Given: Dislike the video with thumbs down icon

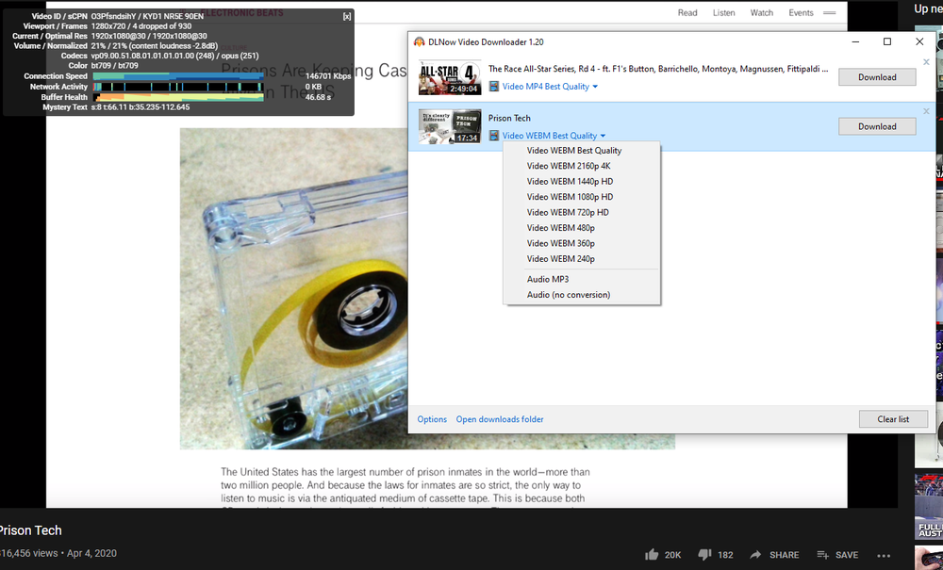Looking at the screenshot, I should pyautogui.click(x=704, y=555).
